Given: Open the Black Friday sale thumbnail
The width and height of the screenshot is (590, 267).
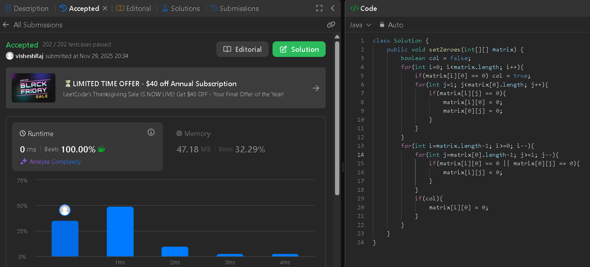Looking at the screenshot, I should coord(33,88).
